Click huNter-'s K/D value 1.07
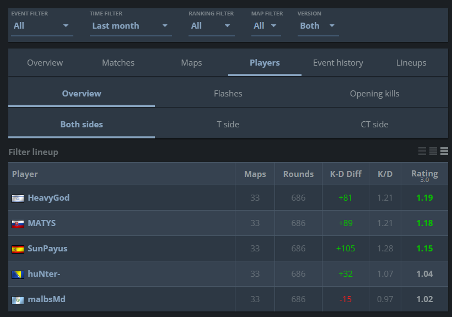Image resolution: width=452 pixels, height=317 pixels. click(385, 274)
